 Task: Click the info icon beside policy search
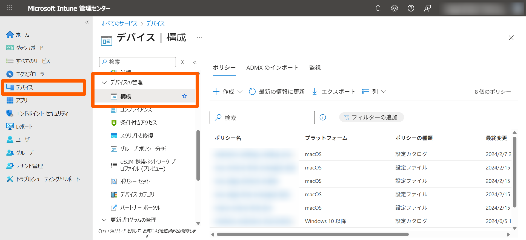pyautogui.click(x=323, y=118)
